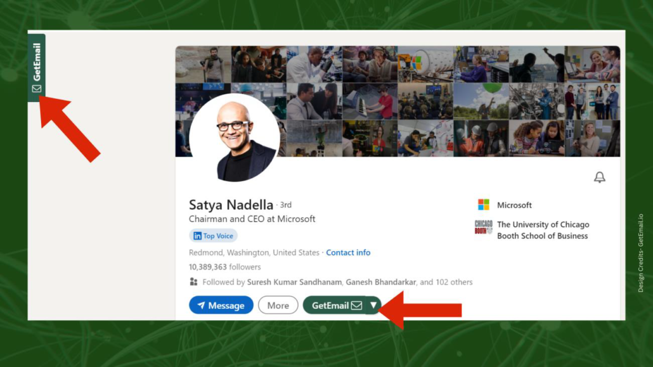Click the envelope icon on GetEmail button

click(357, 306)
